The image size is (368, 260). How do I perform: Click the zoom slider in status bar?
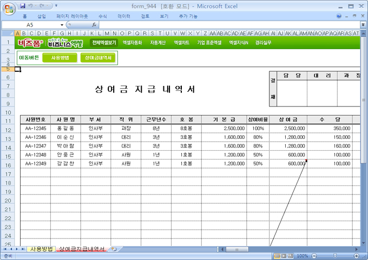click(336, 255)
